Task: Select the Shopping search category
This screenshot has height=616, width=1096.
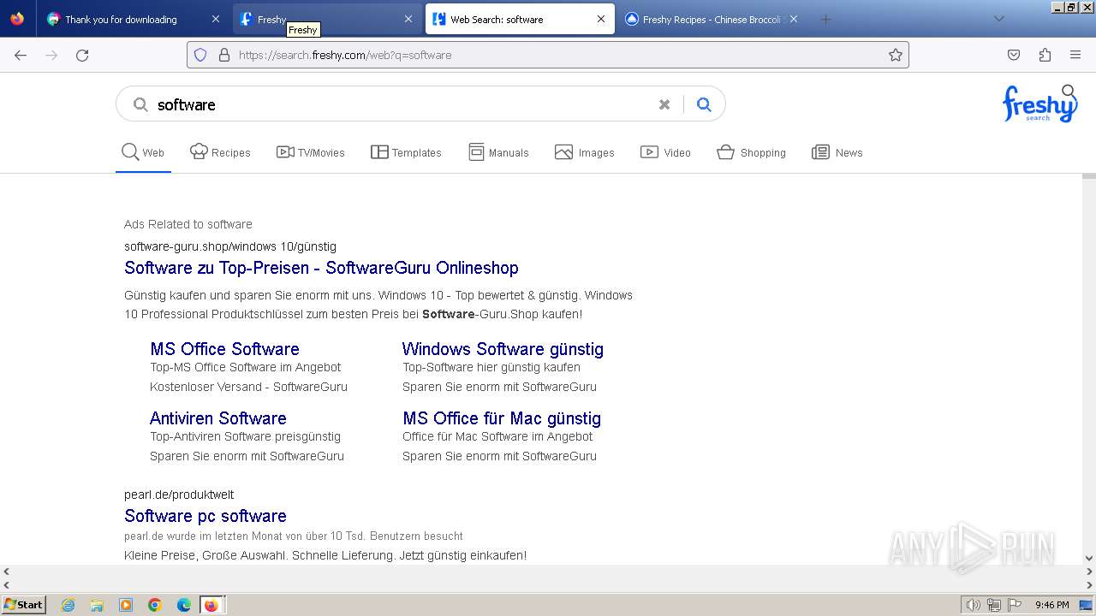Action: [751, 152]
